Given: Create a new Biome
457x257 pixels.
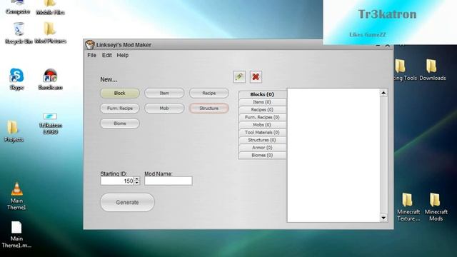Looking at the screenshot, I should (x=120, y=124).
